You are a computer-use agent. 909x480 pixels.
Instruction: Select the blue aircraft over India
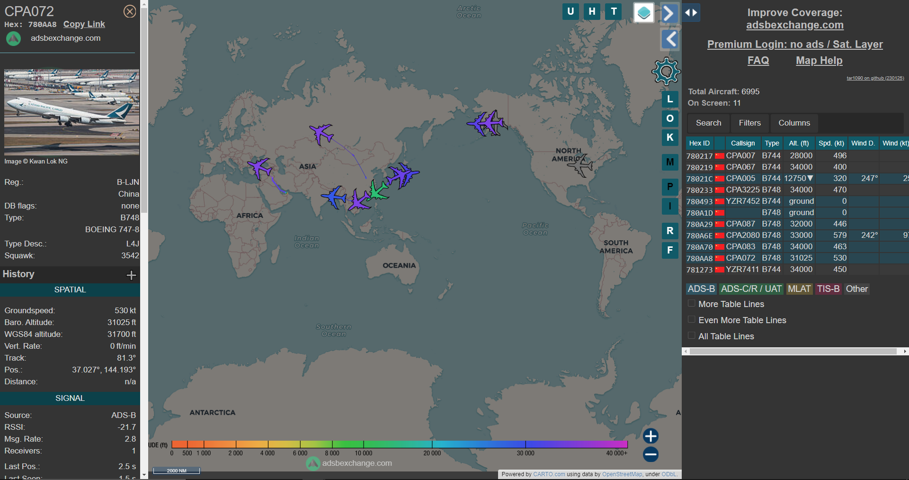[335, 197]
